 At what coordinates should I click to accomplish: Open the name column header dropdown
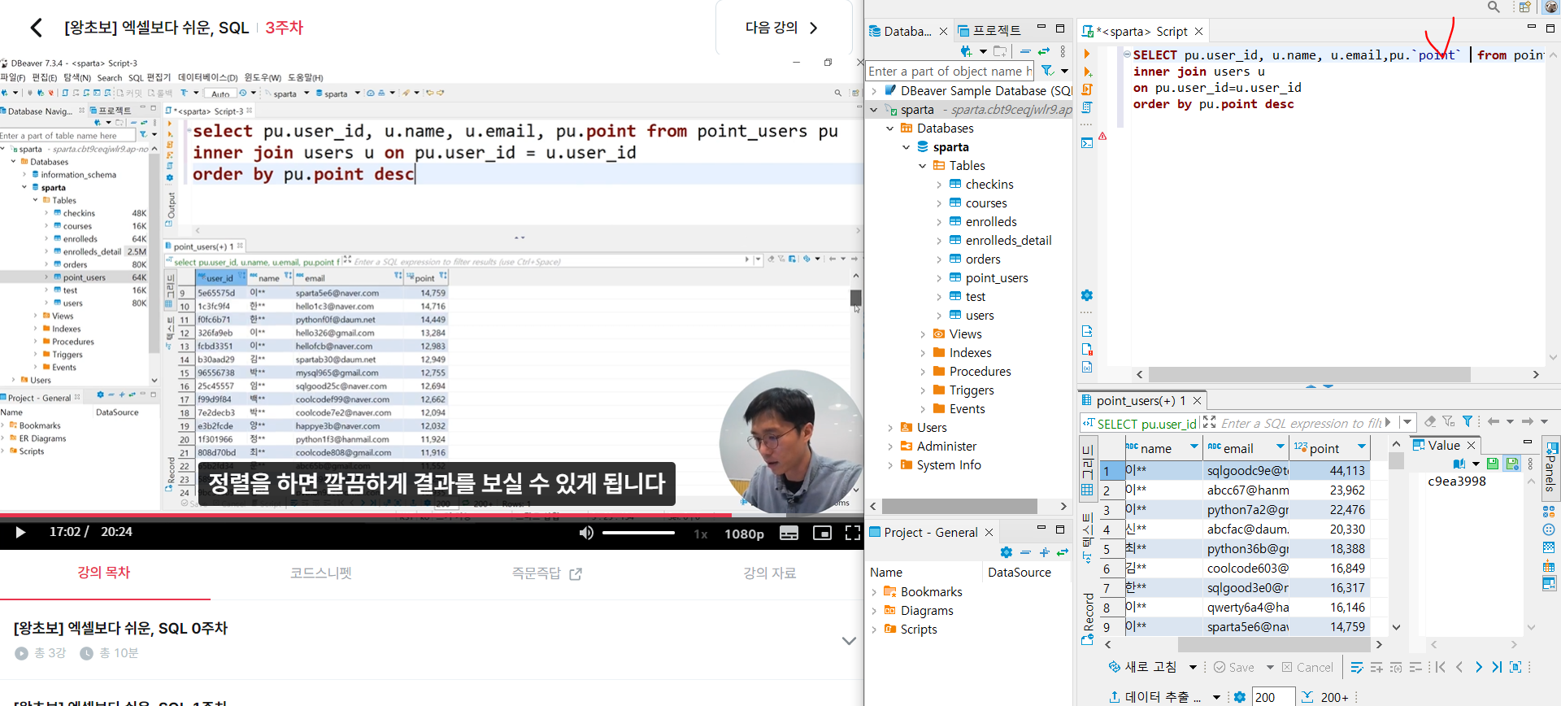(x=1194, y=447)
